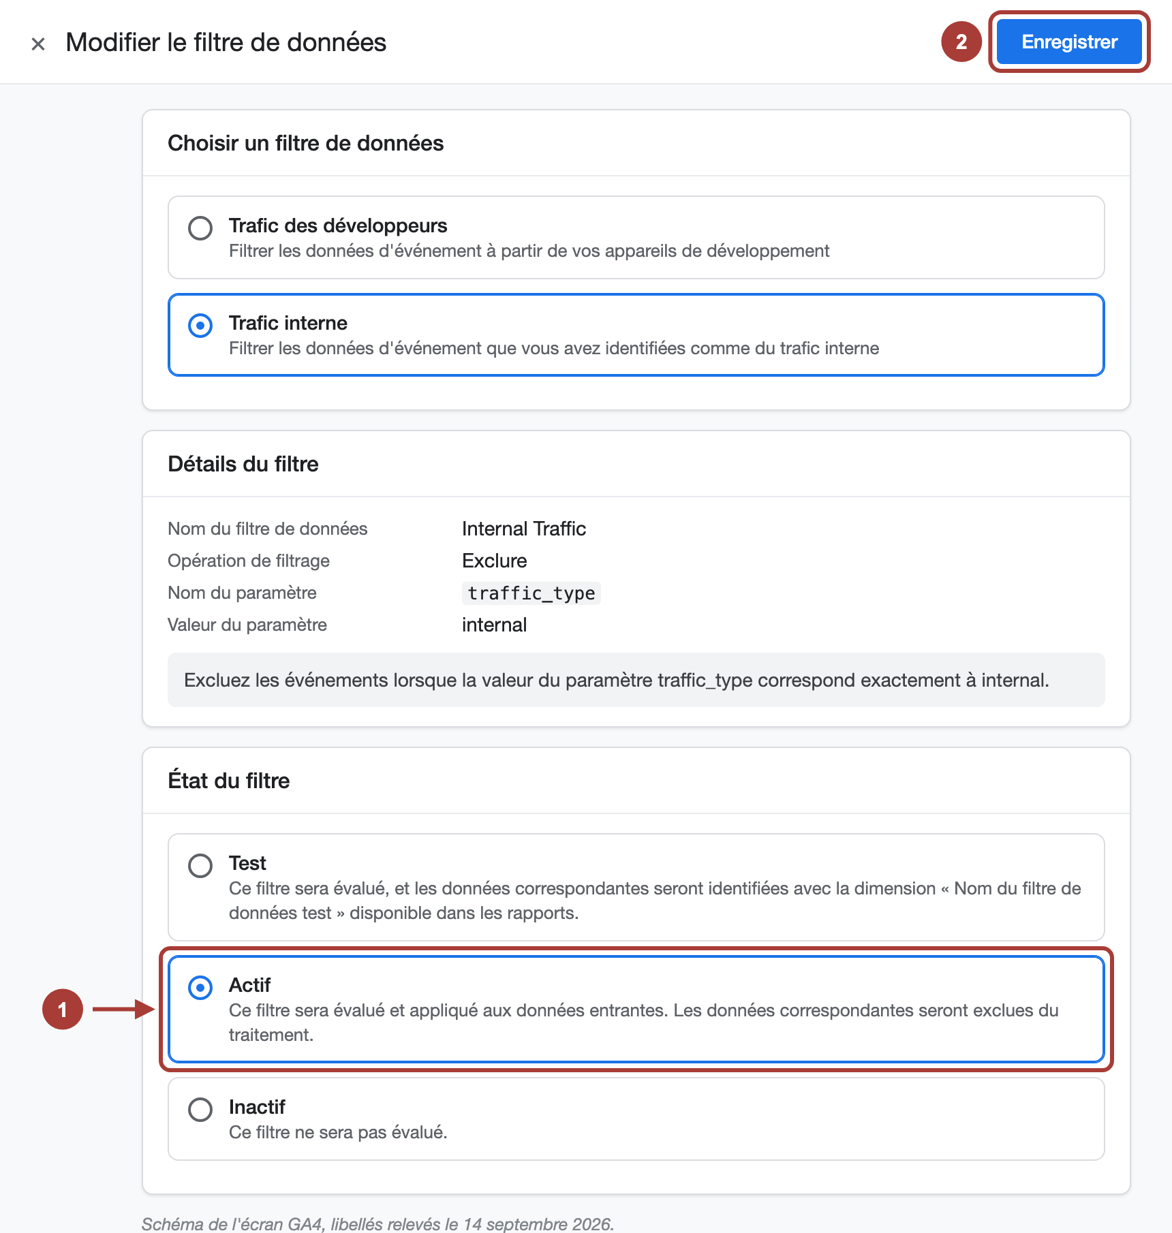Click the Trafic des développeurs option card description
The height and width of the screenshot is (1233, 1172).
coord(529,251)
